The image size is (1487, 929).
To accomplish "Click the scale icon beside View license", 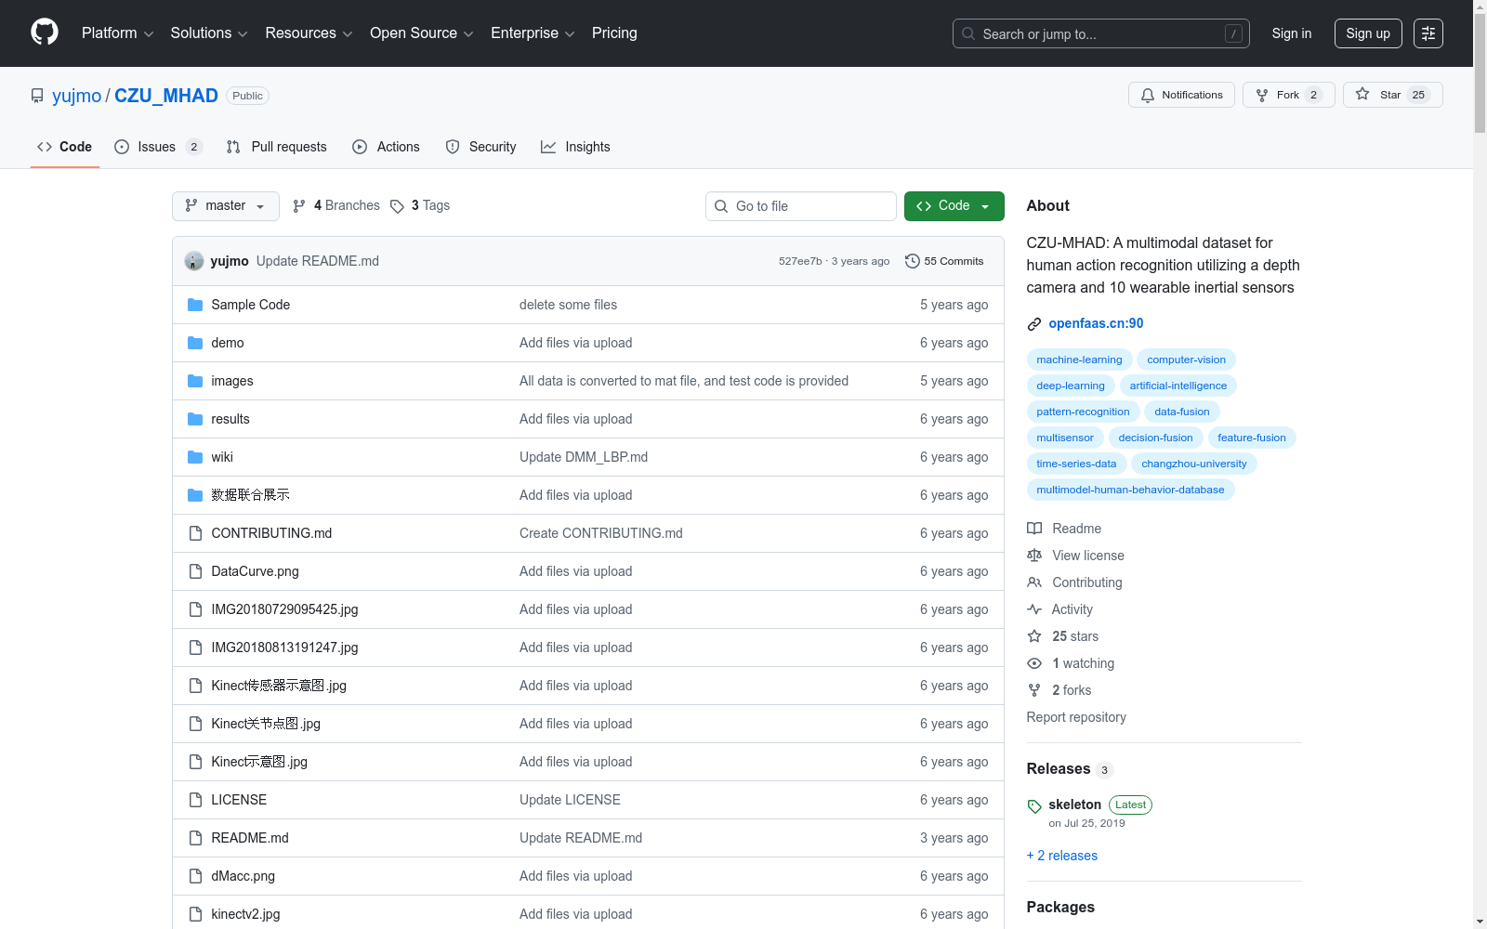I will pyautogui.click(x=1034, y=556).
